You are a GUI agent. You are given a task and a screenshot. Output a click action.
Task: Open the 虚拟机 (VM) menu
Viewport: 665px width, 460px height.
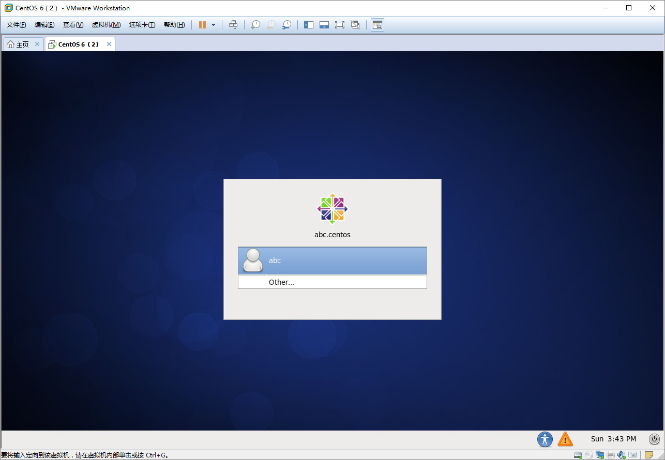click(106, 25)
